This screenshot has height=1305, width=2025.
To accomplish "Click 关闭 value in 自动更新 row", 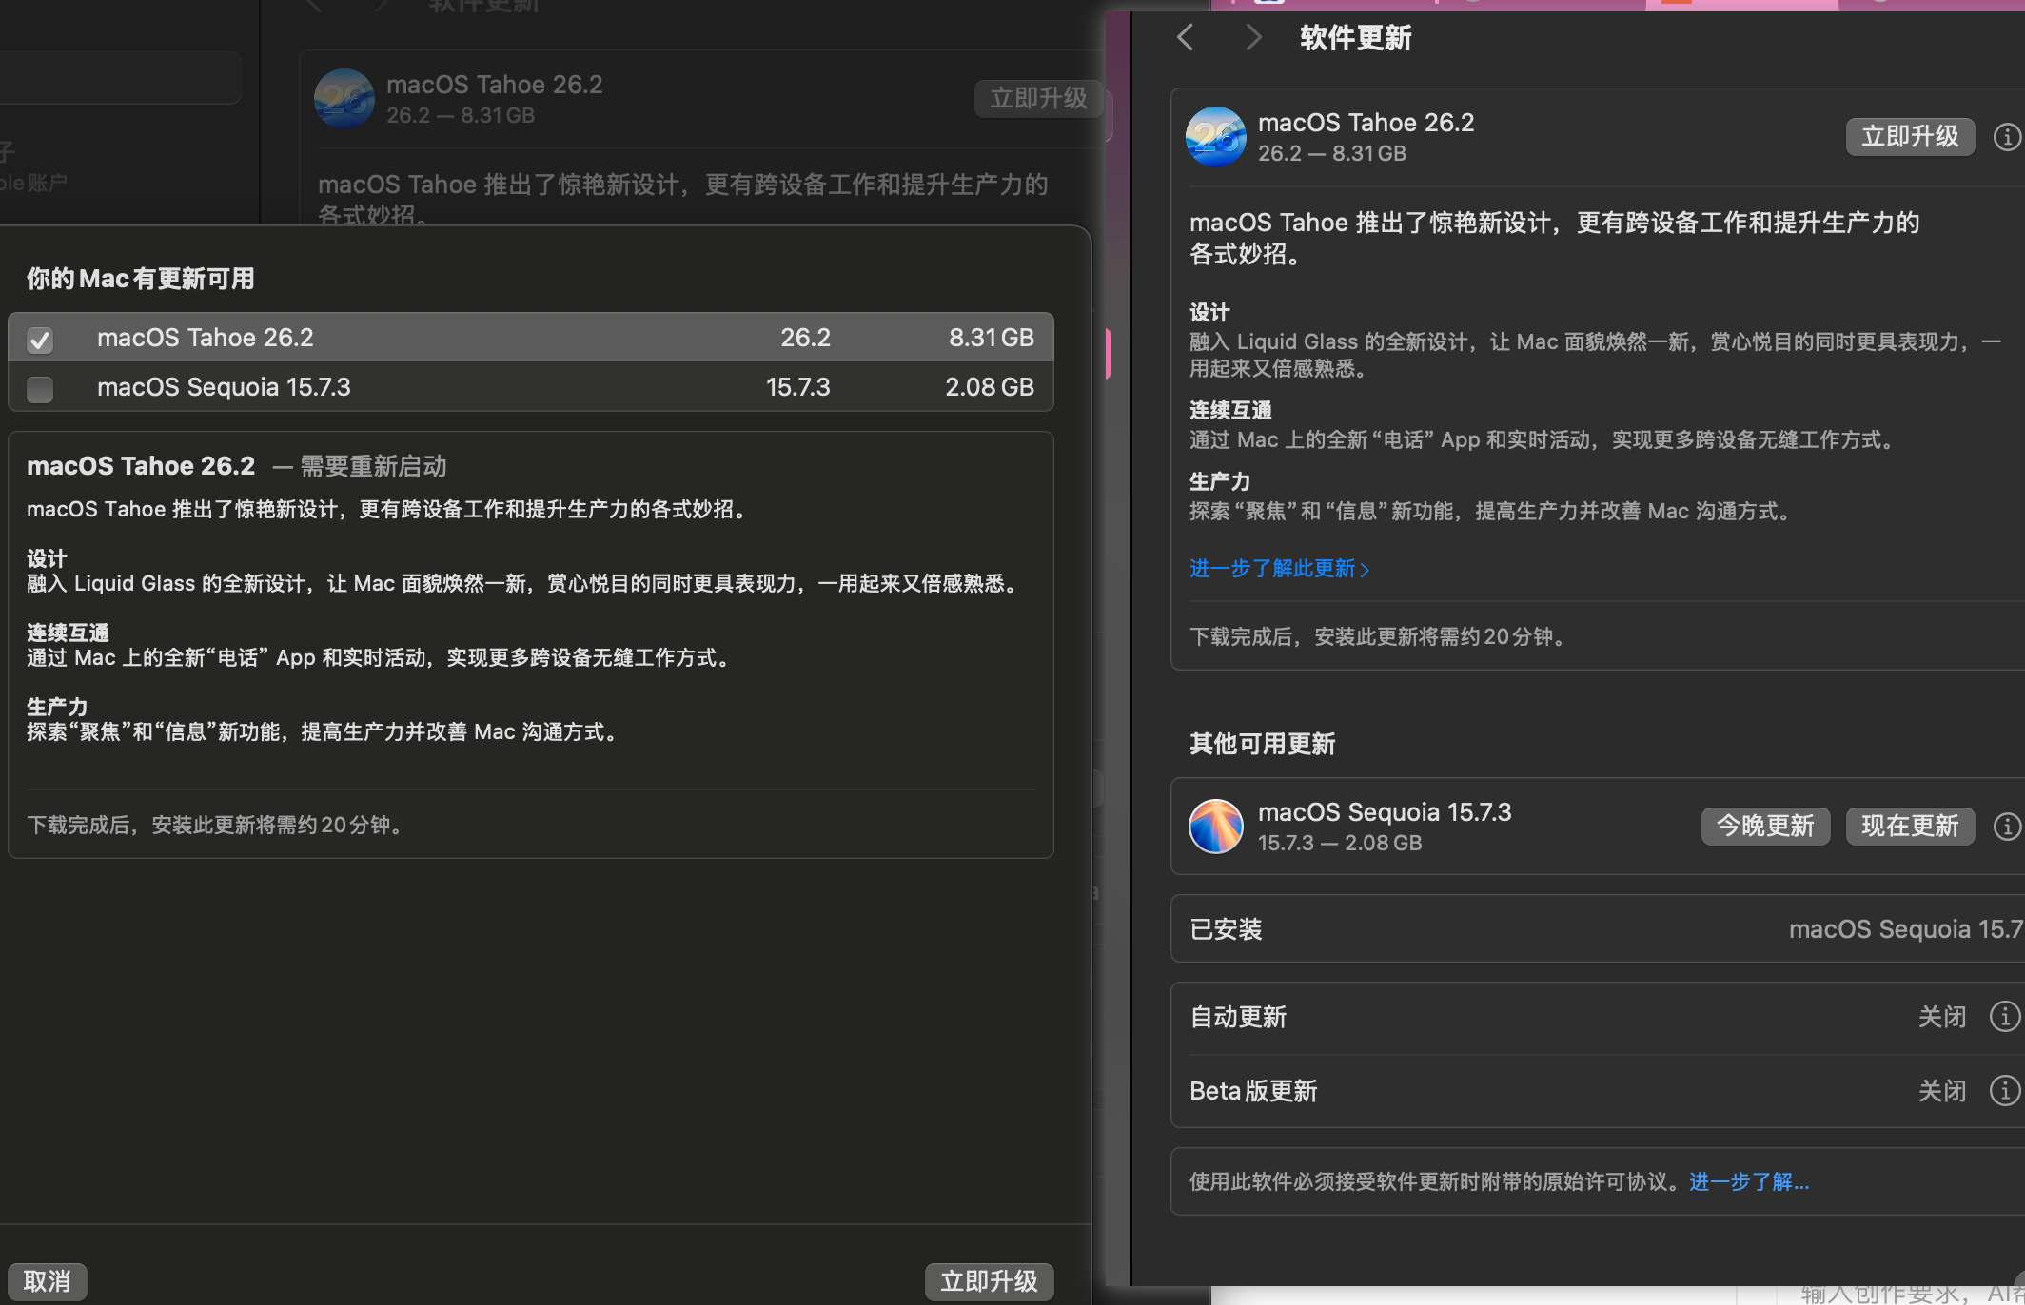I will click(1941, 1017).
